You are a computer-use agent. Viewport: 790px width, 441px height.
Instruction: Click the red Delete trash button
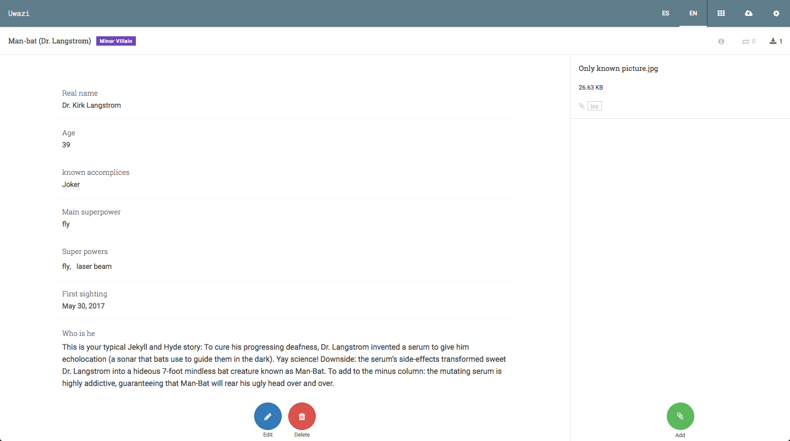(302, 417)
